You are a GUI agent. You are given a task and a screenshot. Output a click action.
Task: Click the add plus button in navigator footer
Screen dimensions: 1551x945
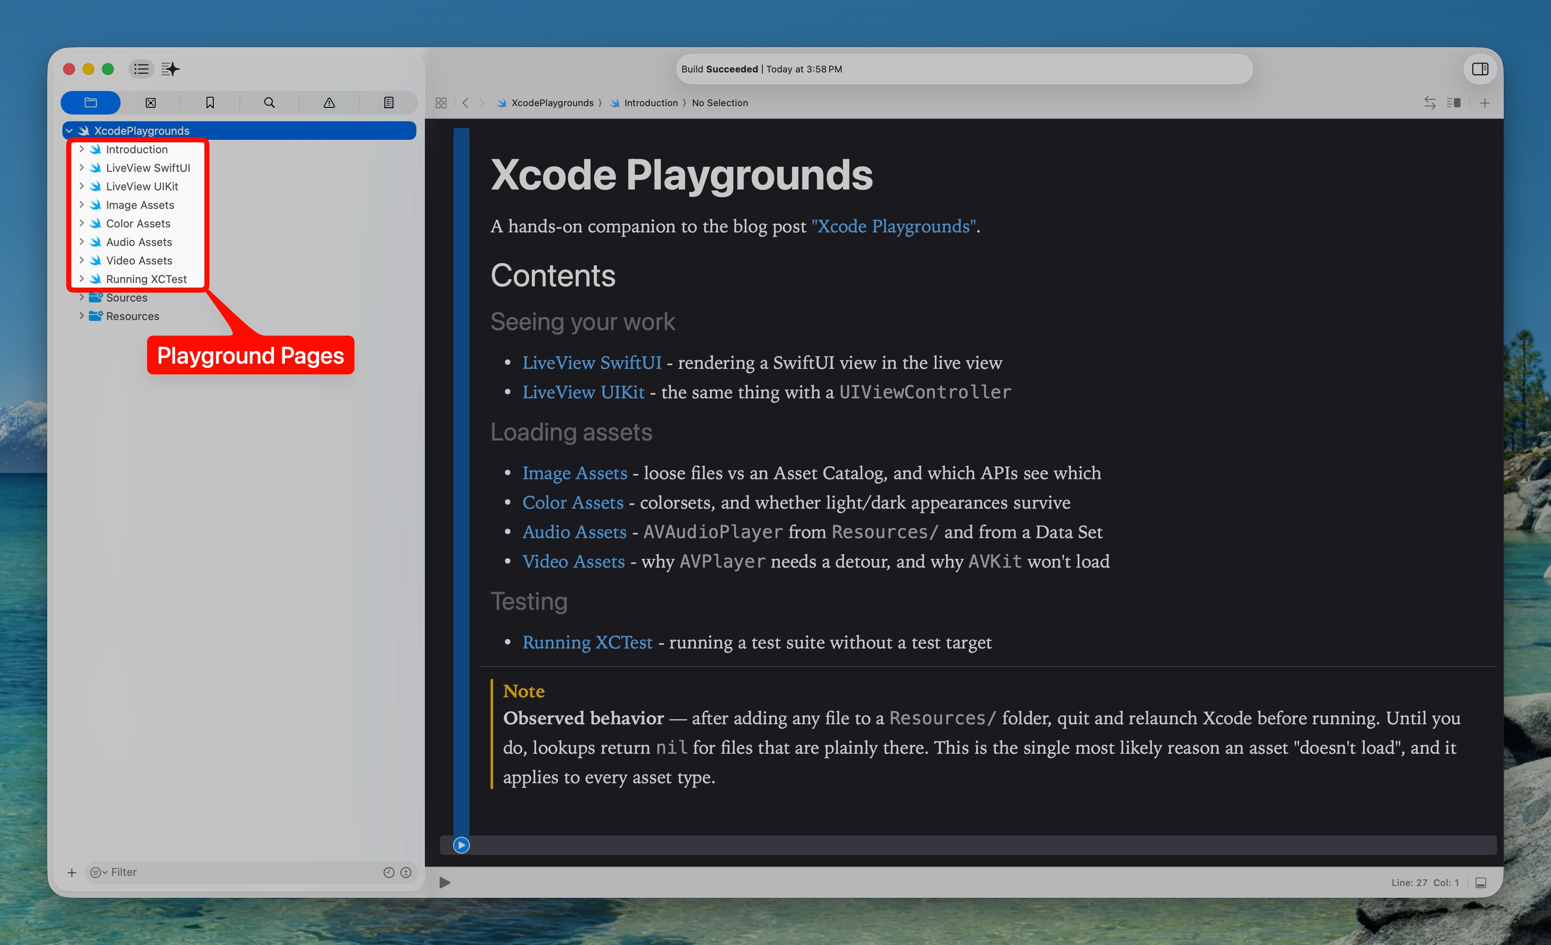tap(72, 872)
